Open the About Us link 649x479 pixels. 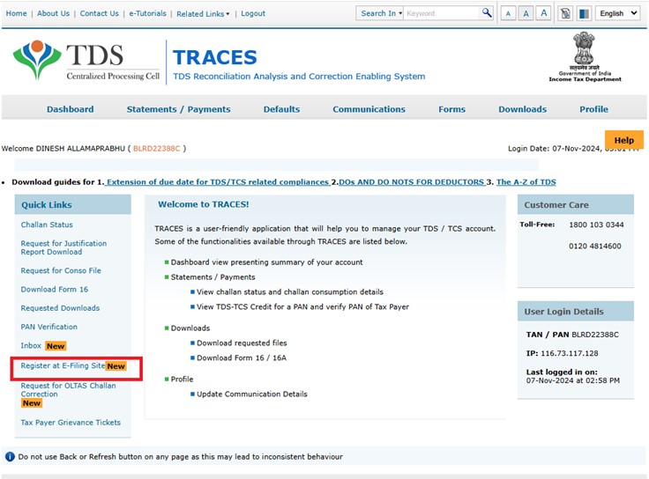54,13
